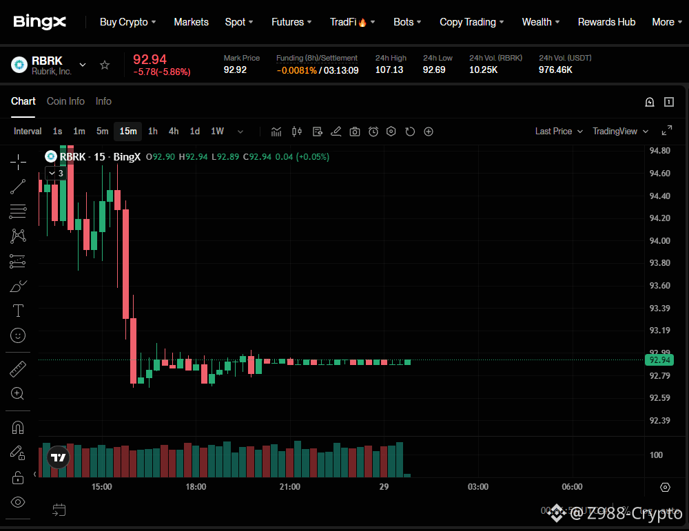Select the brush drawing tool

click(18, 287)
